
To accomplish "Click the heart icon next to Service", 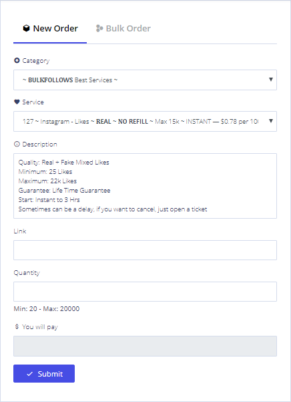I will pyautogui.click(x=17, y=102).
